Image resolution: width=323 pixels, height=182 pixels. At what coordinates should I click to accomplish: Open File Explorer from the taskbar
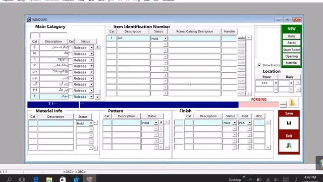pos(49,179)
